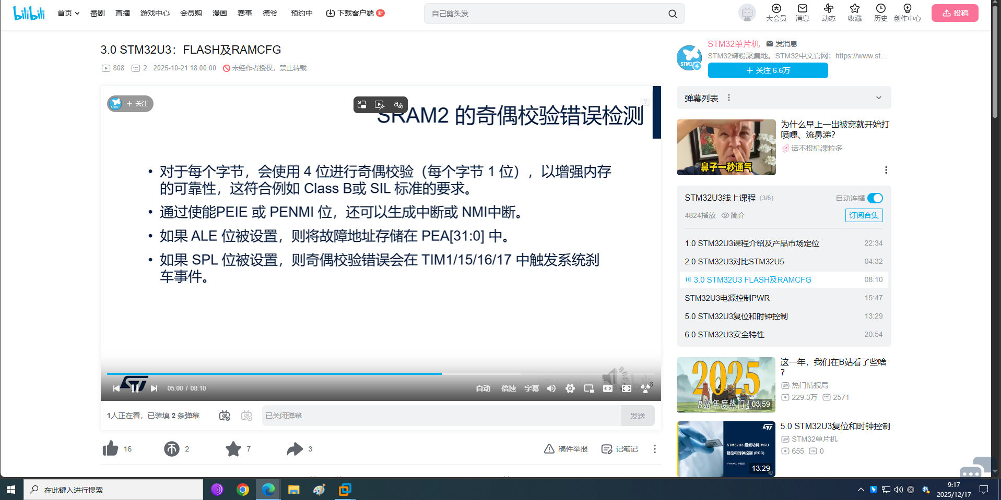Screen dimensions: 1001x500
Task: Give coins to the video
Action: (172, 448)
